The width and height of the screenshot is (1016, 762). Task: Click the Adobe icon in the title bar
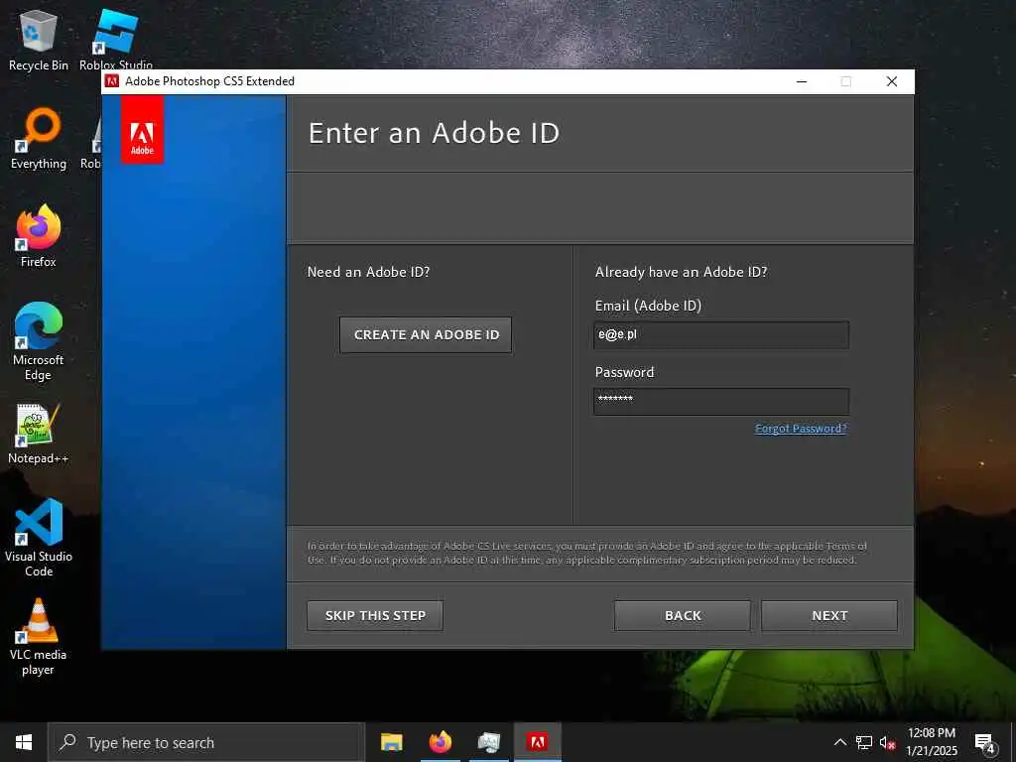click(x=111, y=81)
